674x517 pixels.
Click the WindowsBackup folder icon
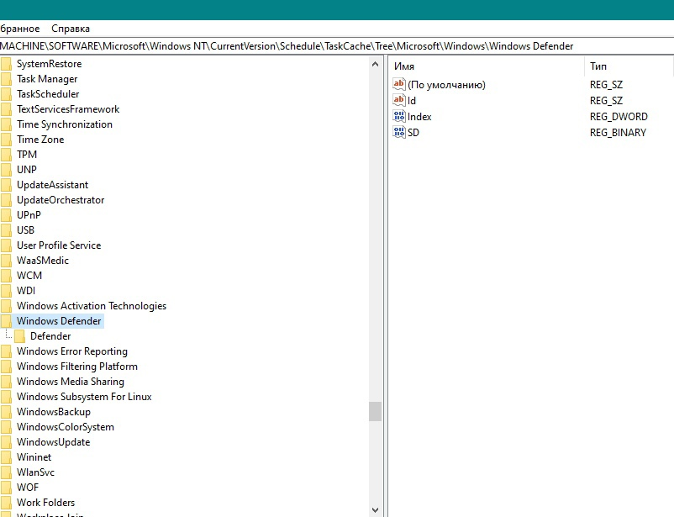pyautogui.click(x=7, y=412)
